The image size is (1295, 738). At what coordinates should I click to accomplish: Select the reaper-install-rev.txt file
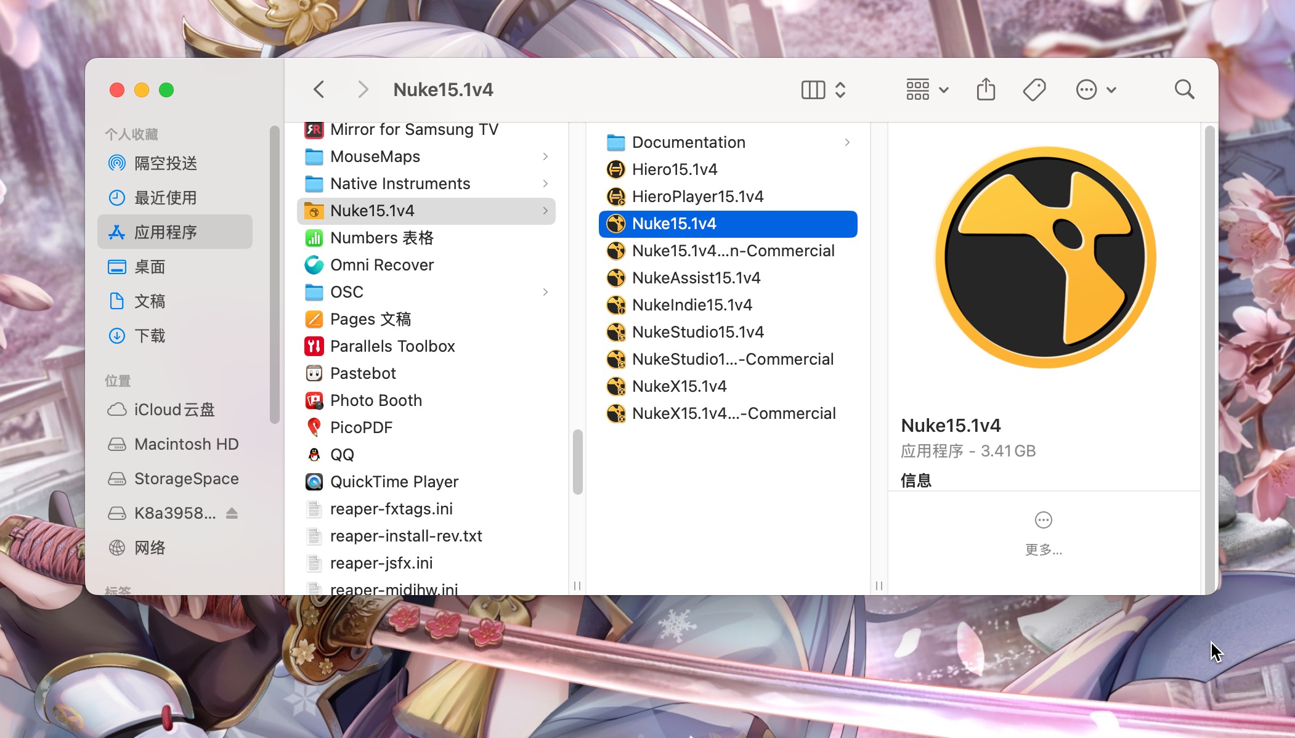point(405,536)
